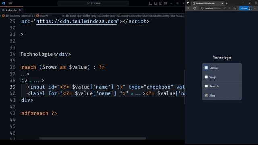Viewport: 258px width, 145px height.
Task: Check the Vuejs checkbox
Action: (x=206, y=77)
